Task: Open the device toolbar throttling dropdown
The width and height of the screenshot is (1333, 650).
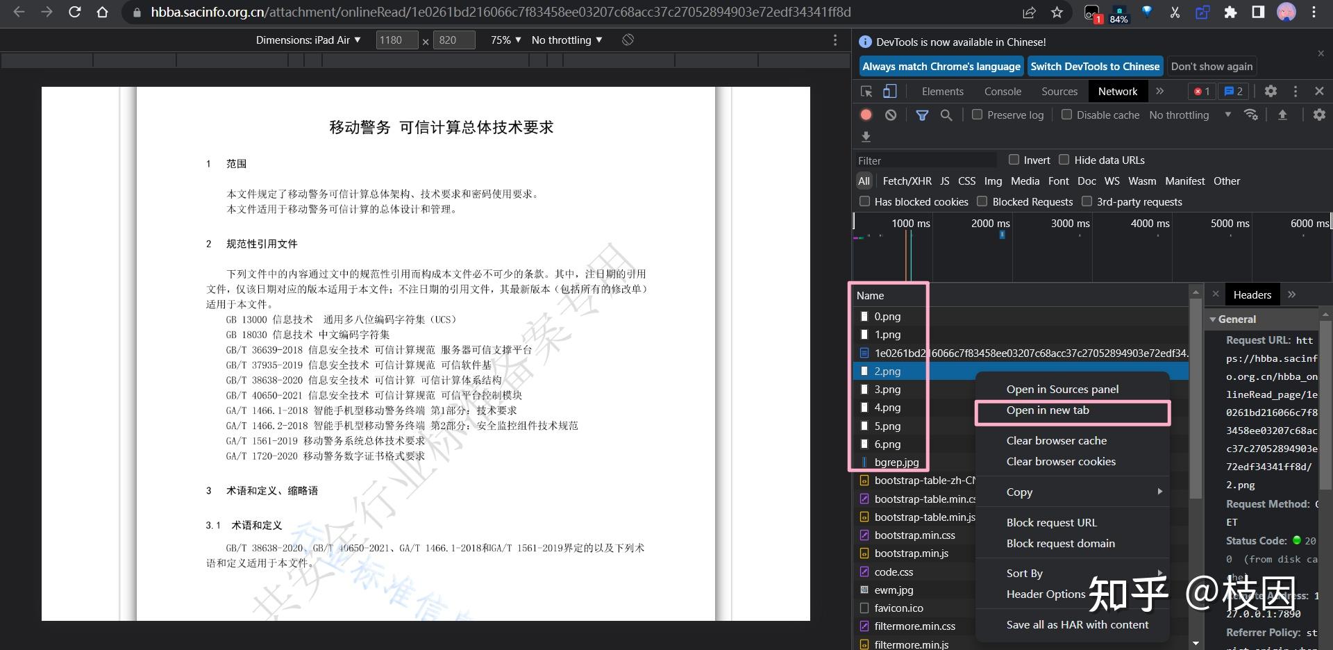Action: point(567,40)
